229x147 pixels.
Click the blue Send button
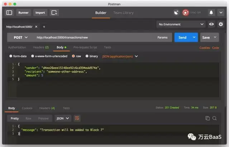tap(182, 38)
